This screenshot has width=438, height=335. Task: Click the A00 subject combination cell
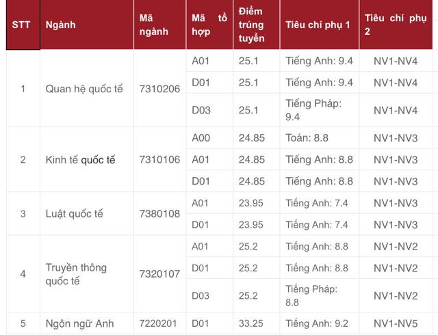point(201,138)
